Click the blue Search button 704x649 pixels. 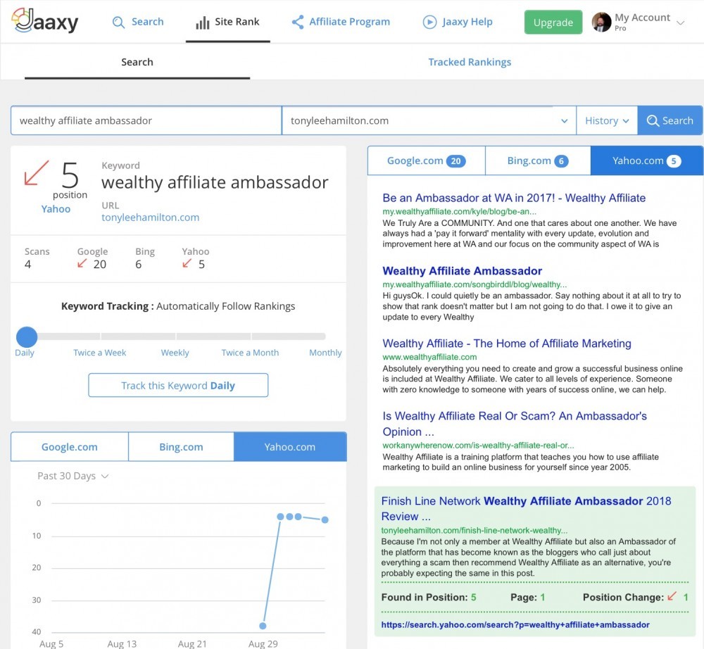[x=670, y=120]
